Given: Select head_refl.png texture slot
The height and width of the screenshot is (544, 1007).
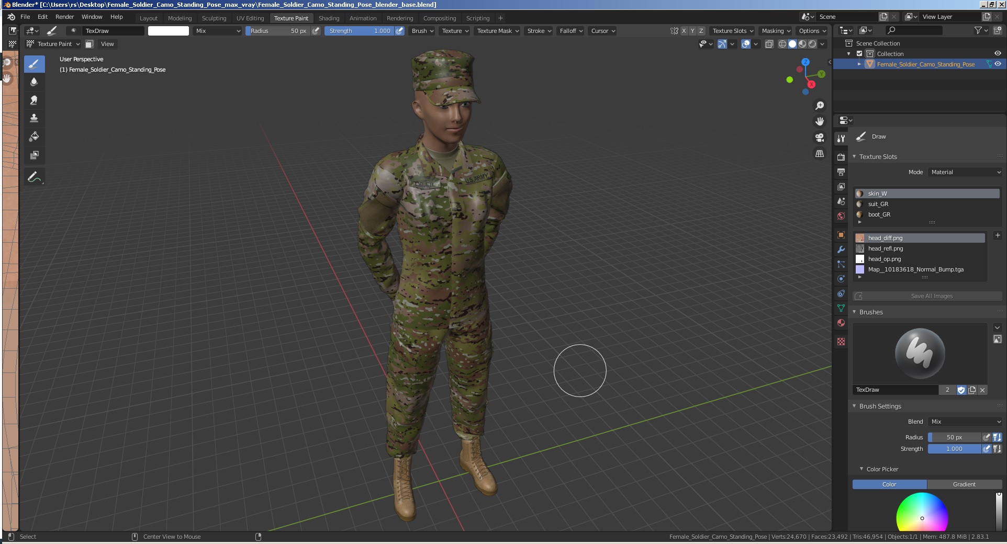Looking at the screenshot, I should pyautogui.click(x=920, y=248).
